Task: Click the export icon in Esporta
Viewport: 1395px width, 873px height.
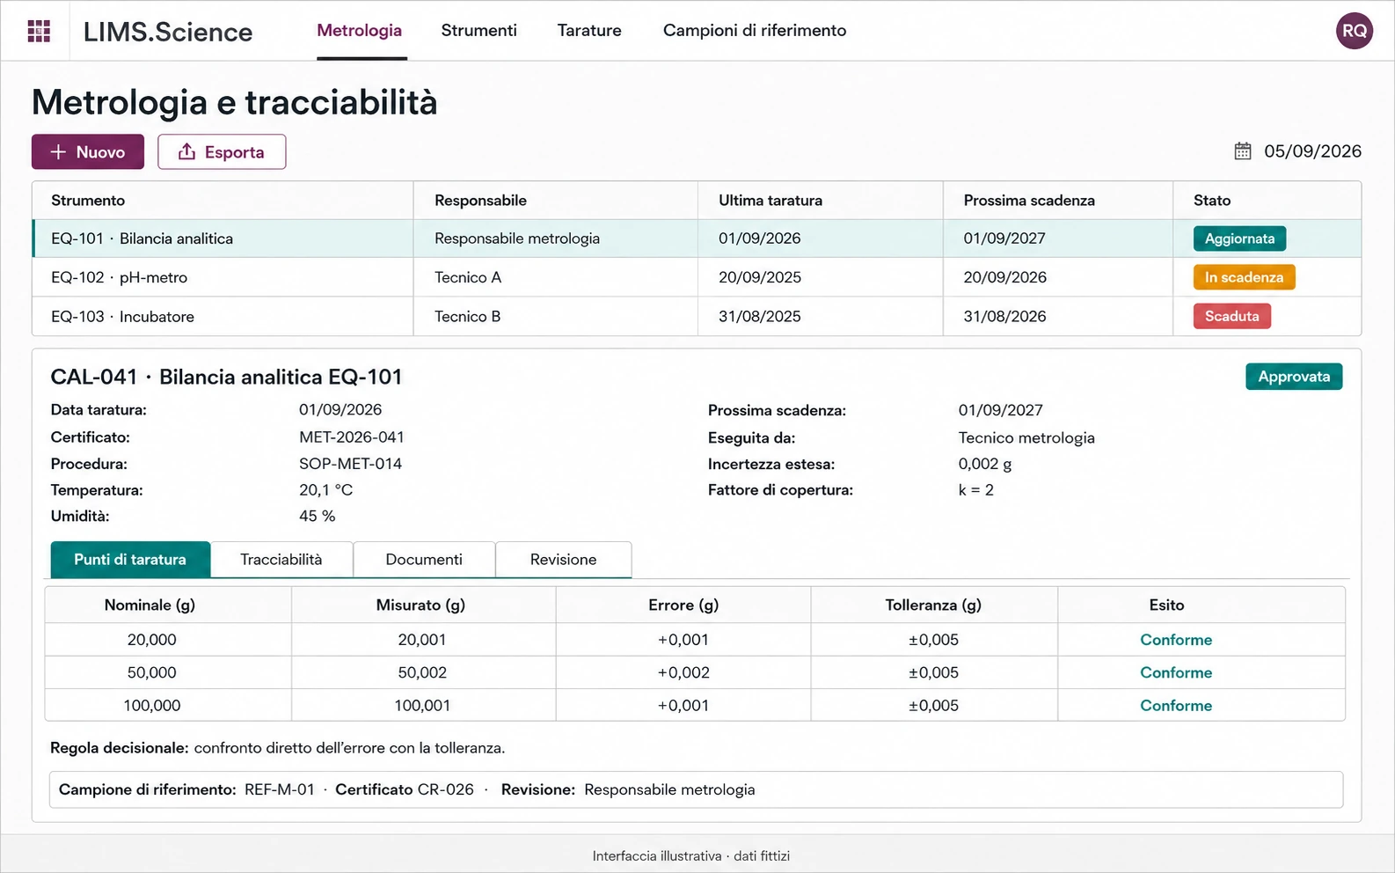Action: [186, 152]
